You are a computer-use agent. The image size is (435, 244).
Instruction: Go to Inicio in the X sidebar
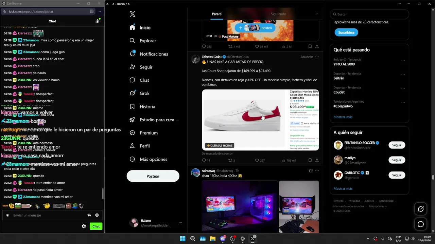coord(140,27)
